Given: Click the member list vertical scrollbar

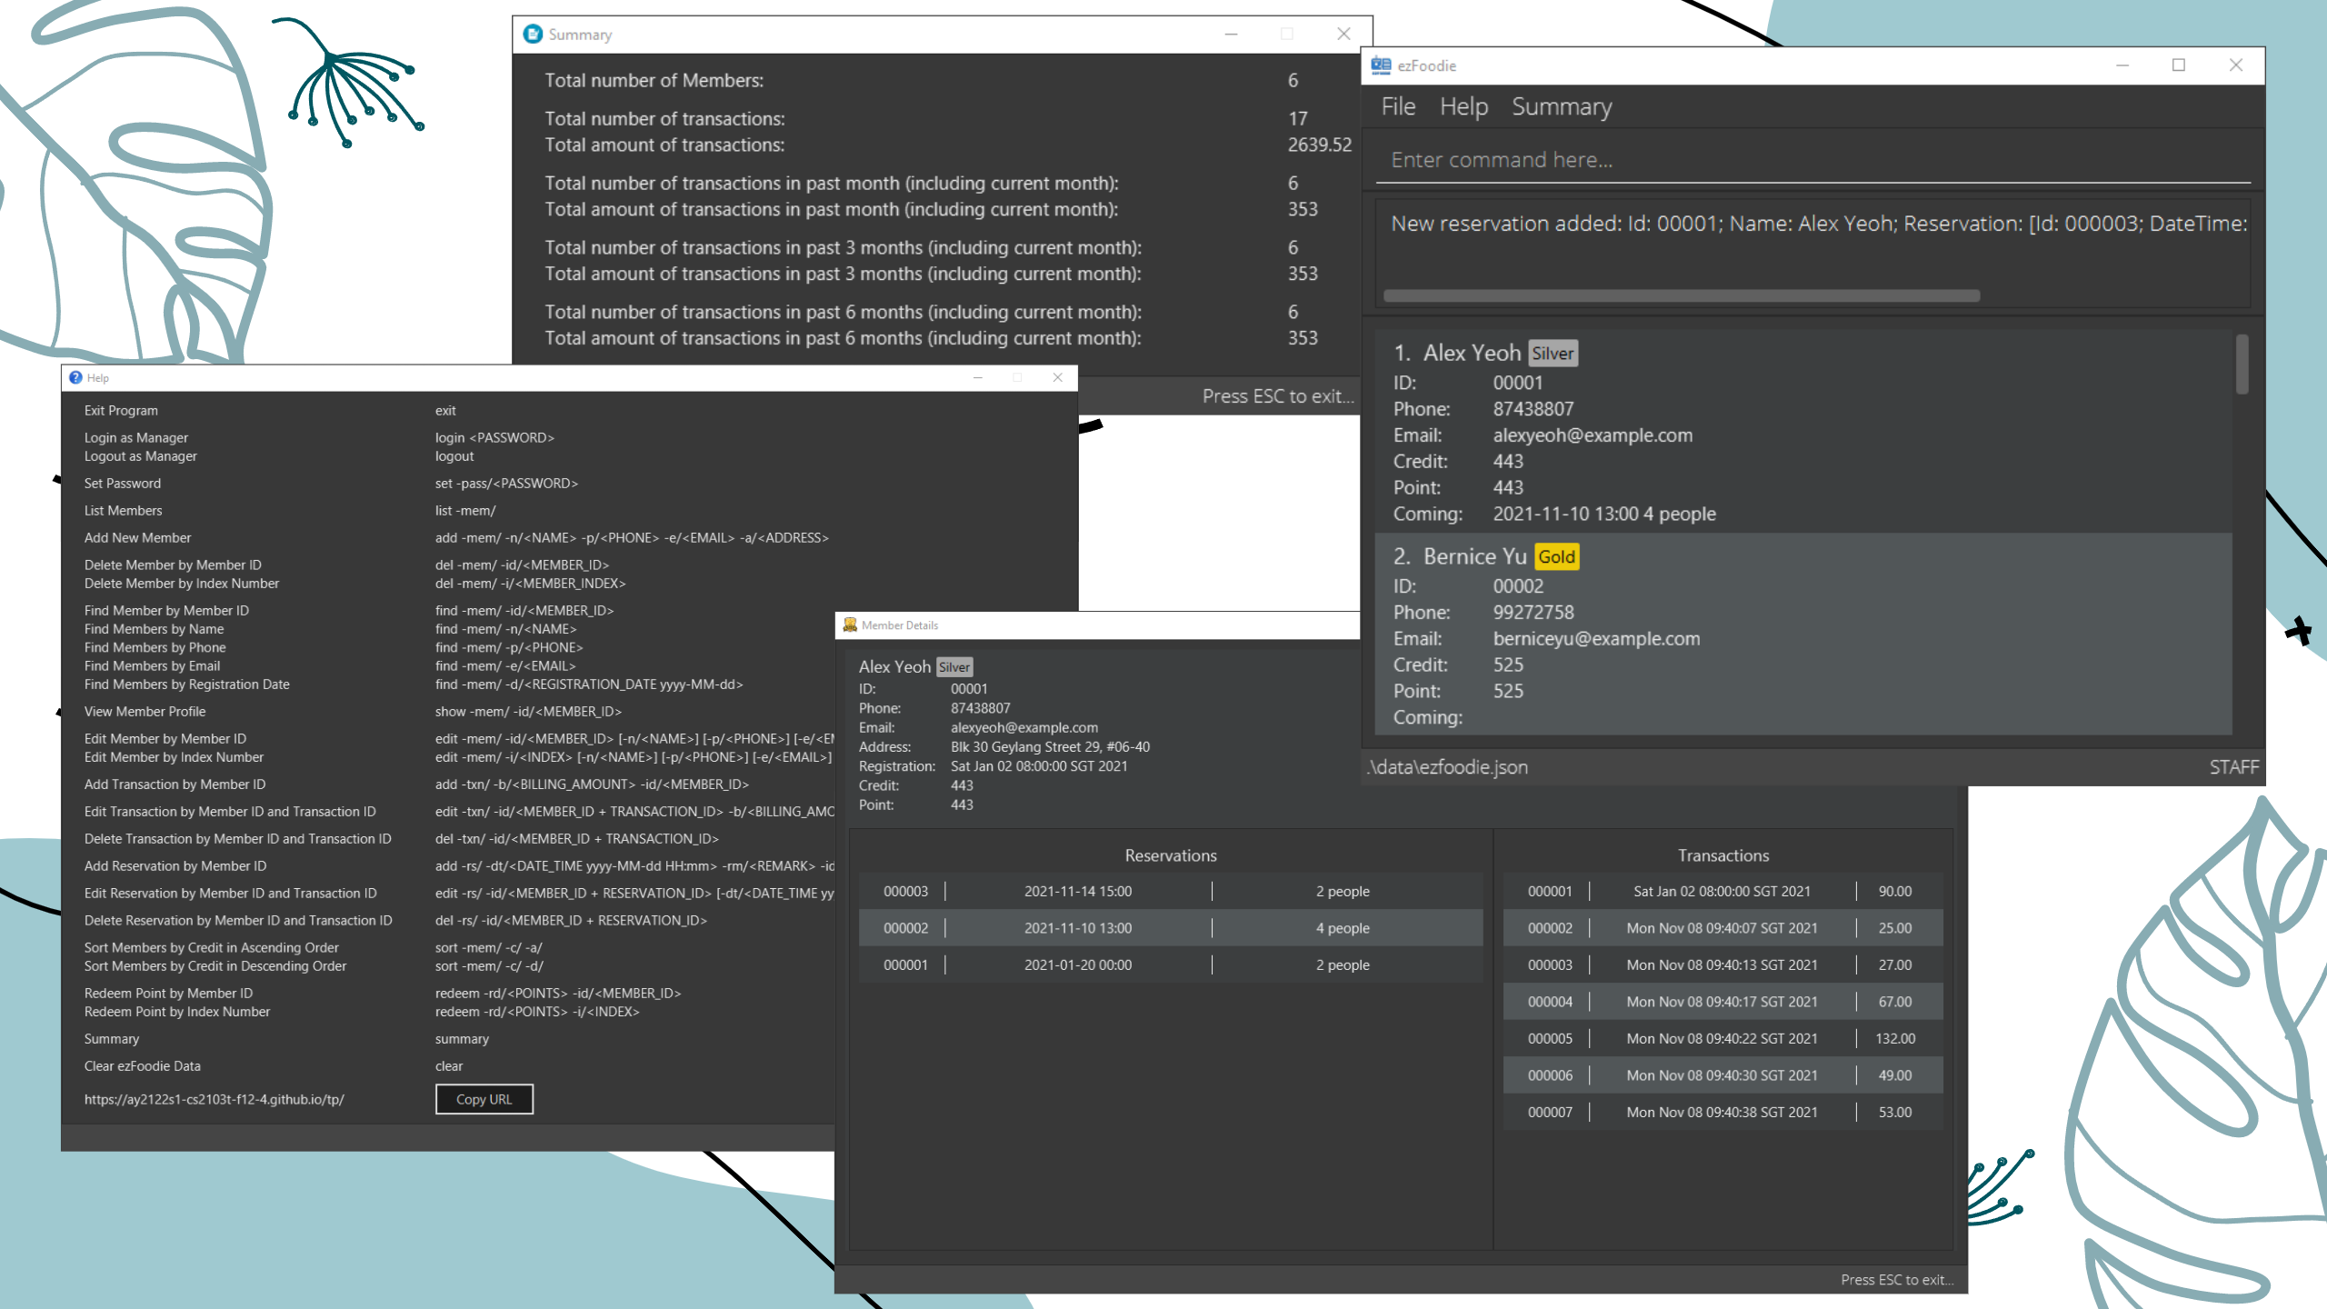Looking at the screenshot, I should [2242, 365].
